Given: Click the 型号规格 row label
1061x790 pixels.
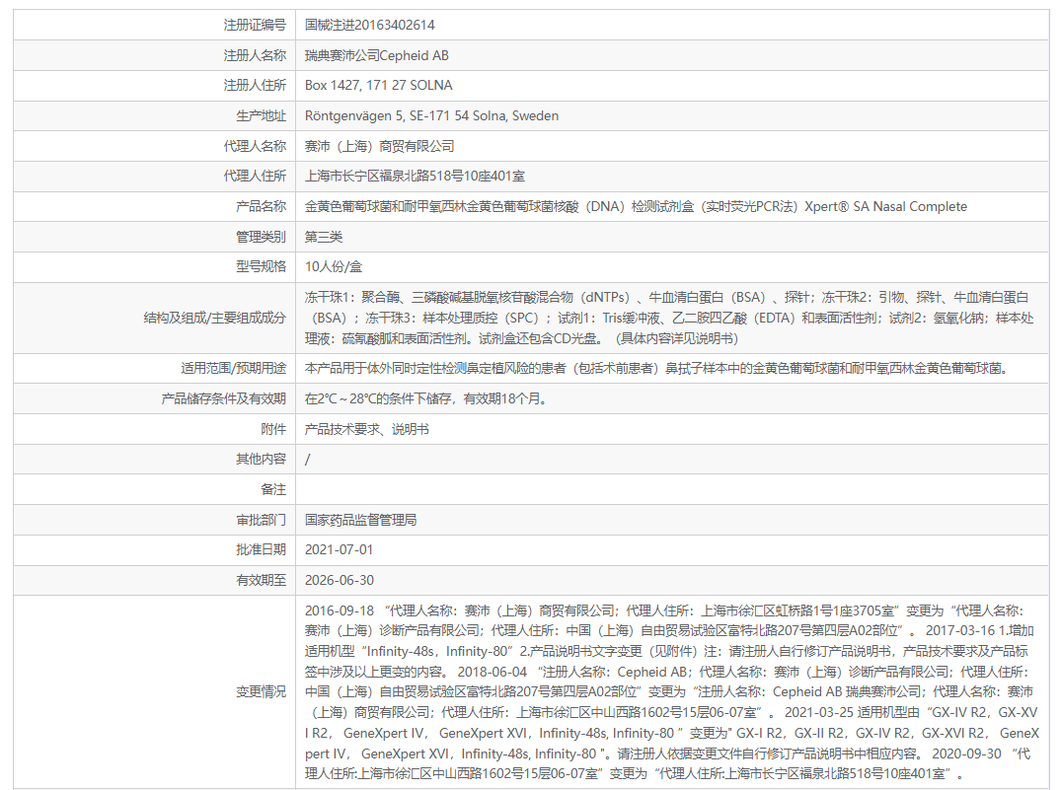Looking at the screenshot, I should 261,266.
